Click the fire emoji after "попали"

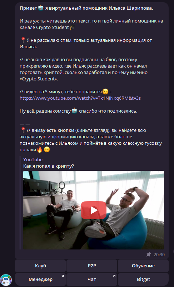(40, 150)
